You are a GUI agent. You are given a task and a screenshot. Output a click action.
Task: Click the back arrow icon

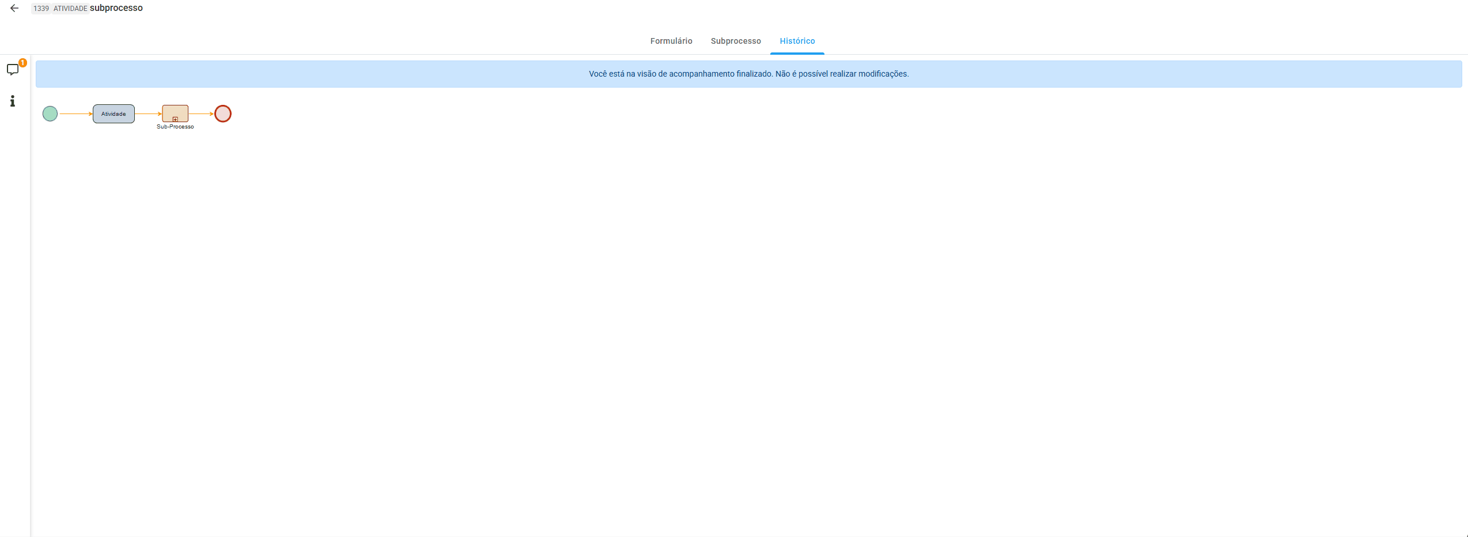pos(14,8)
